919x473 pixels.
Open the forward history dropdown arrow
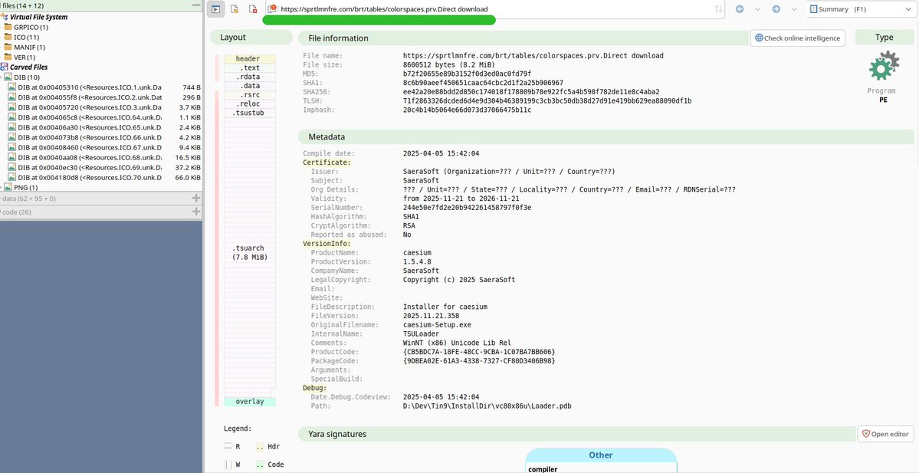tap(793, 8)
